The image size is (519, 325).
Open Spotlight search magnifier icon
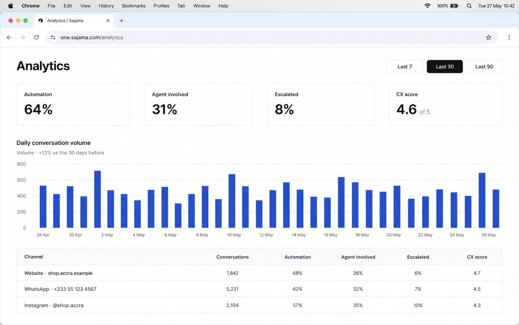(x=469, y=6)
